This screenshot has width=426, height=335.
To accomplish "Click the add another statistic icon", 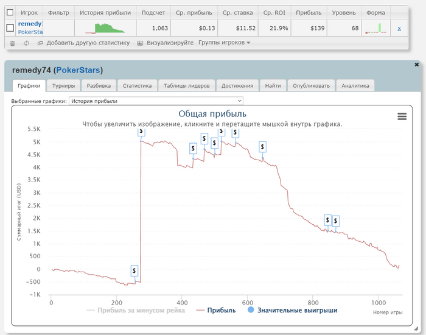I will tap(40, 43).
